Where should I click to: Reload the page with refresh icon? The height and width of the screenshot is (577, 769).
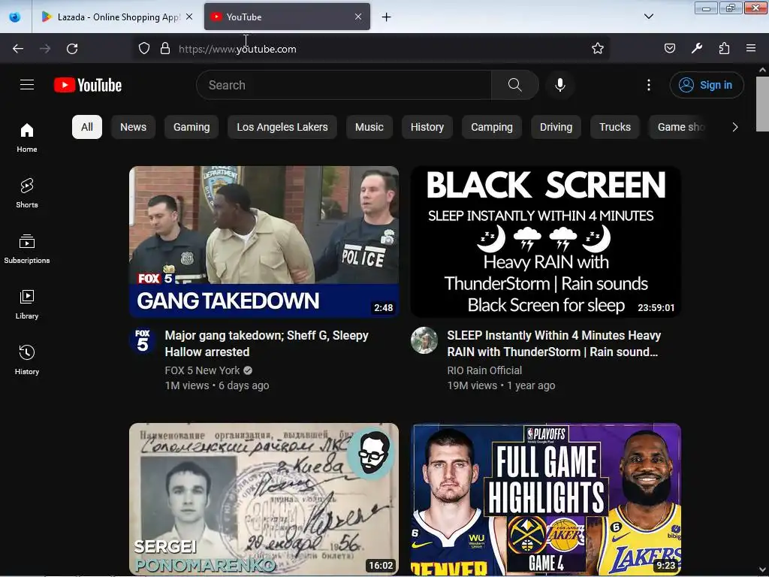pos(72,49)
